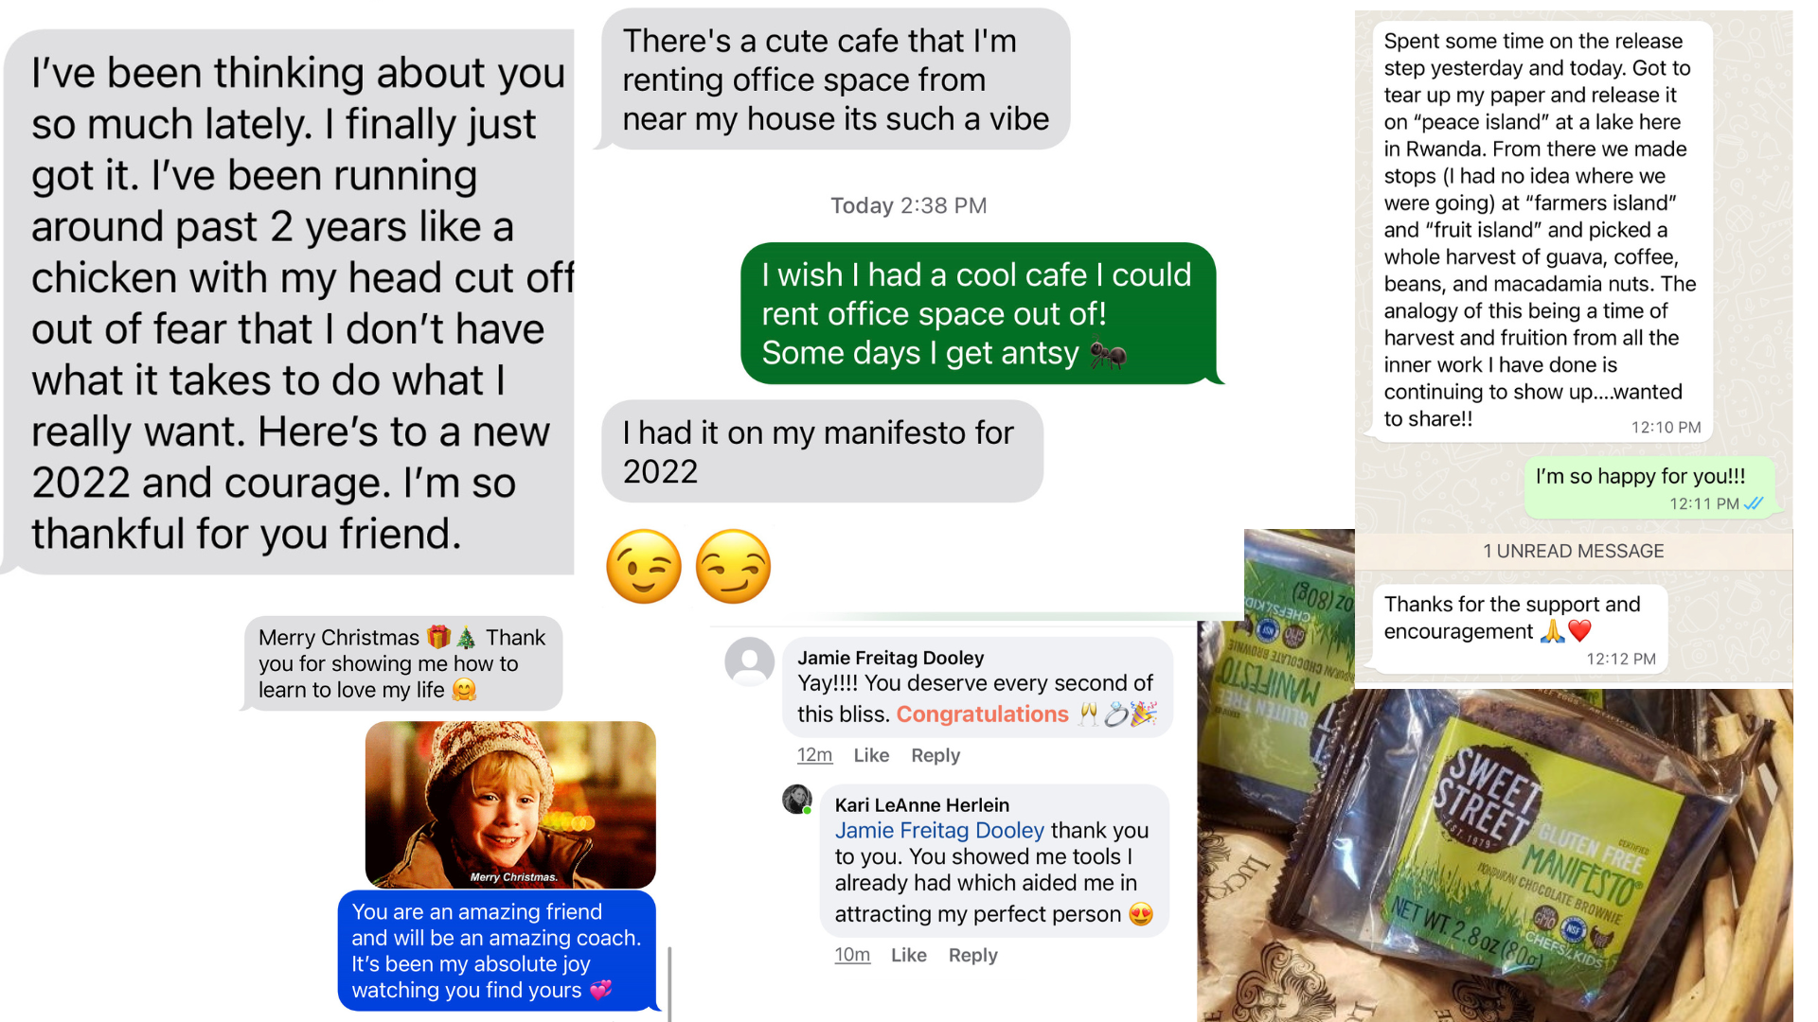Open the 12m timestamp link
Image resolution: width=1818 pixels, height=1022 pixels.
pyautogui.click(x=814, y=755)
